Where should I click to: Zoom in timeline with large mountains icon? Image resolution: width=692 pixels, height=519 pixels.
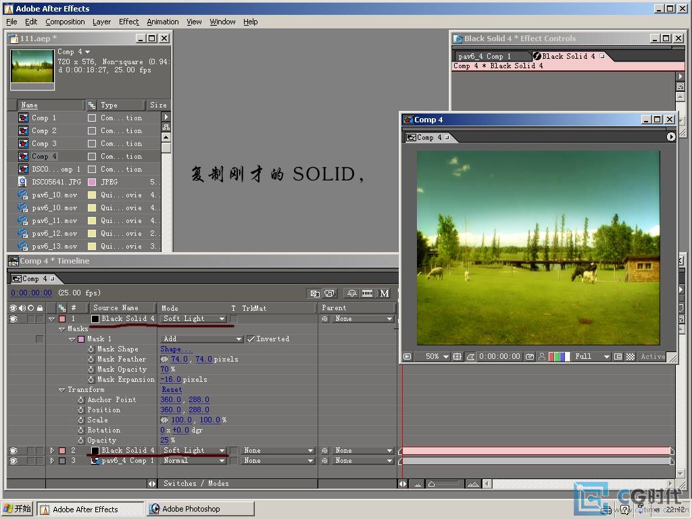click(472, 484)
